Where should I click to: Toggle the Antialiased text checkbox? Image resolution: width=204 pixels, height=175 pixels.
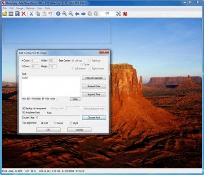23,112
